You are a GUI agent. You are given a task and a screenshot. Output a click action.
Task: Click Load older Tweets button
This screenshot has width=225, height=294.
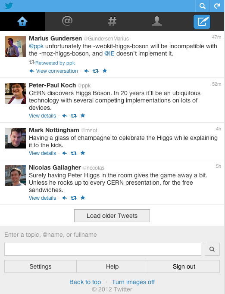(112, 216)
